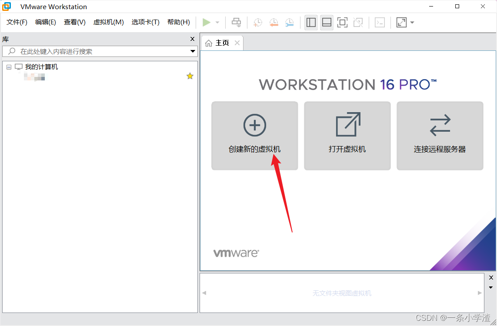
Task: Click the take snapshot clock icon
Action: coord(258,23)
